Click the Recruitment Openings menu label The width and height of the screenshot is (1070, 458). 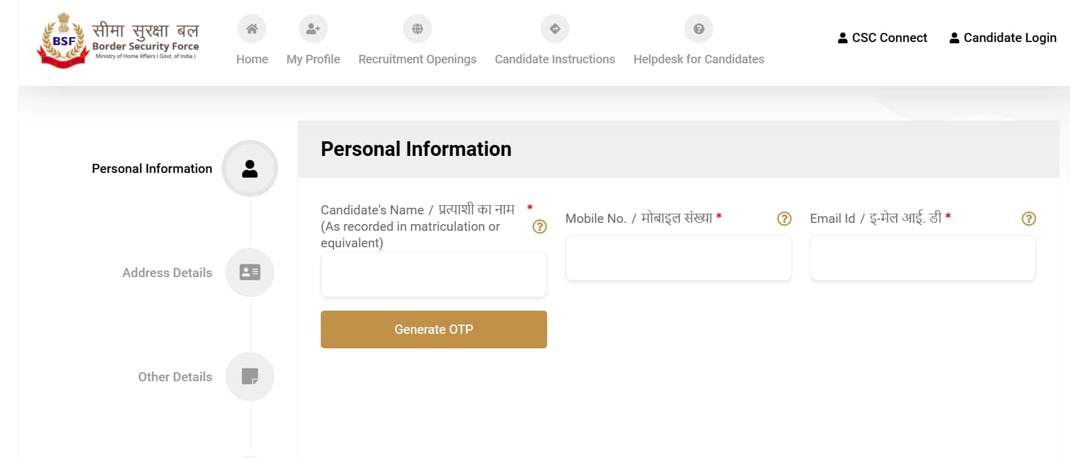pos(418,59)
